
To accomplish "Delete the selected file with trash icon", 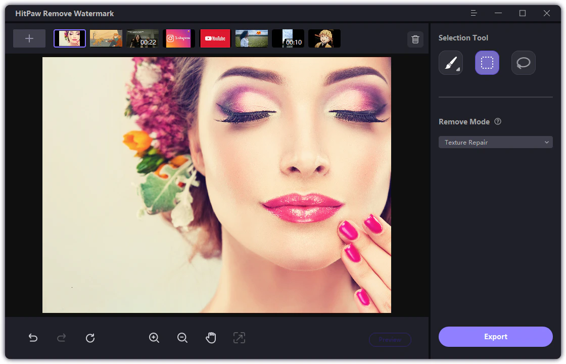I will 415,39.
